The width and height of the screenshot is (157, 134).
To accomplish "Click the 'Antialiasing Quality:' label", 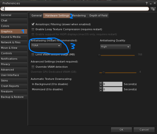I will click(x=113, y=41).
